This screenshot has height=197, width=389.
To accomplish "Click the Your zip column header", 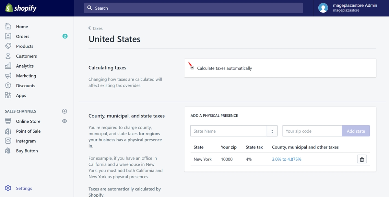I will pos(229,147).
